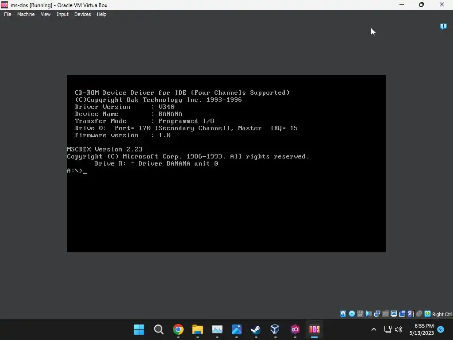Open the Devices menu

click(x=83, y=14)
